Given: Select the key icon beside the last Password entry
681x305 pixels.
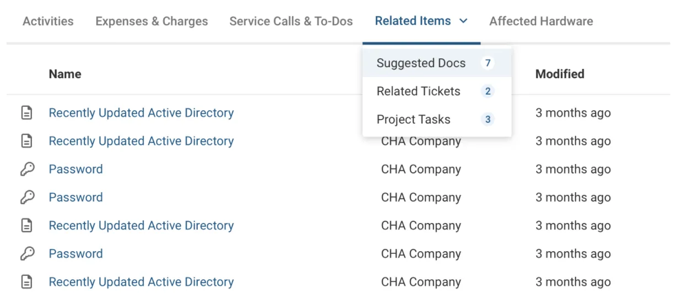Looking at the screenshot, I should click(x=27, y=254).
